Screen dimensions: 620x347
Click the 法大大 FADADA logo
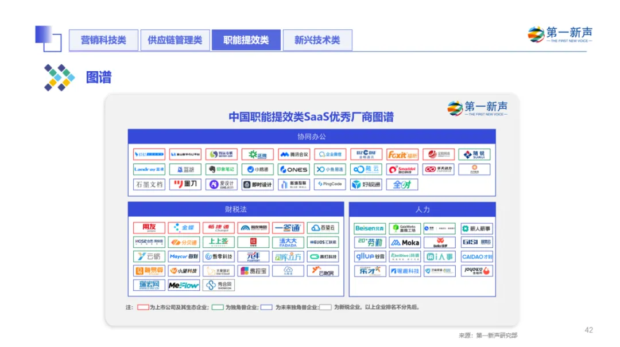[288, 242]
